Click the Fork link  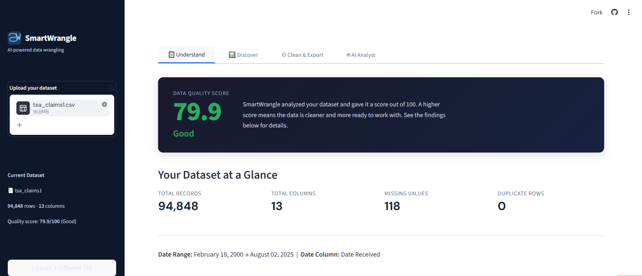(596, 12)
